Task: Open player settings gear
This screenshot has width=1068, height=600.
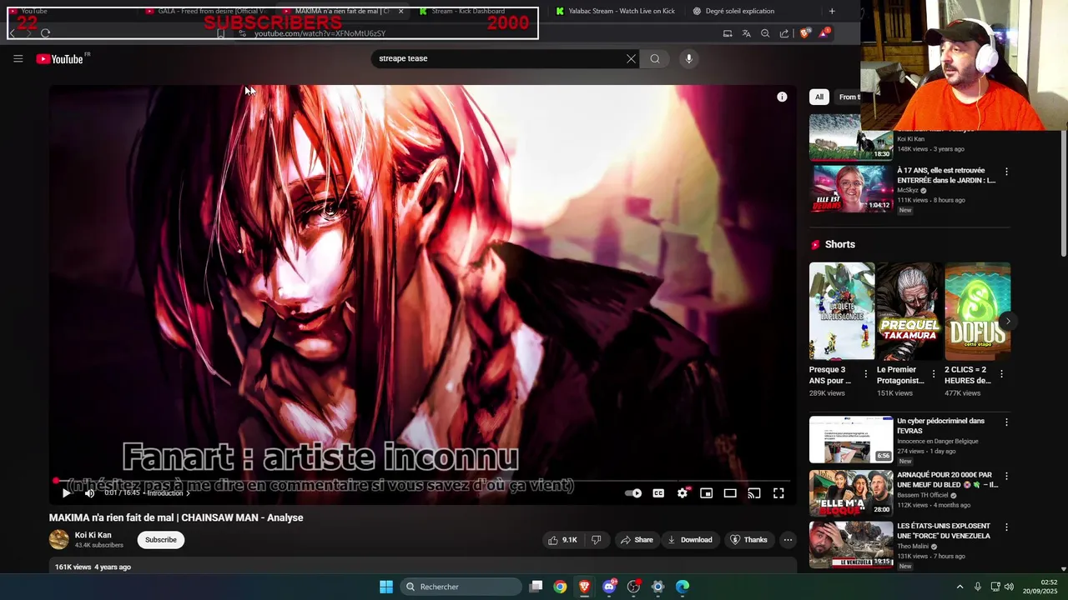Action: [x=683, y=493]
